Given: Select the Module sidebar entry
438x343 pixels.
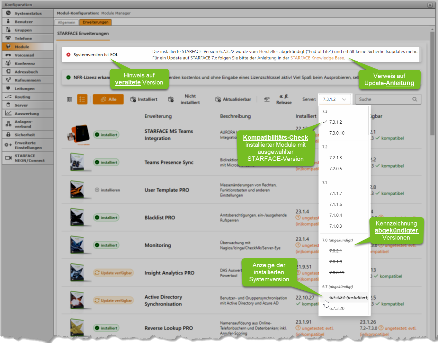Looking at the screenshot, I should point(28,47).
